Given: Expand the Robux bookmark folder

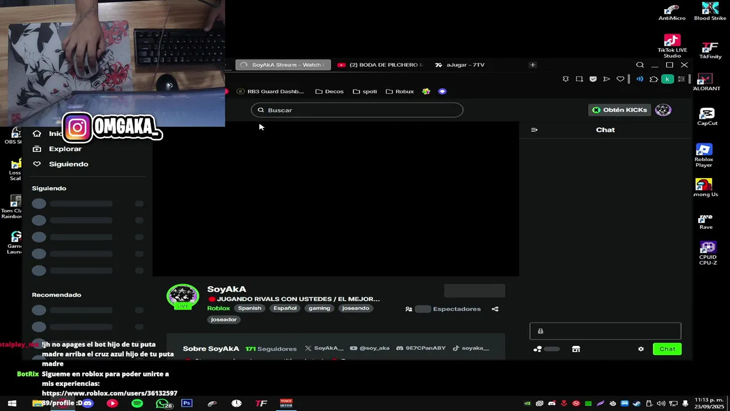Looking at the screenshot, I should click(x=400, y=91).
